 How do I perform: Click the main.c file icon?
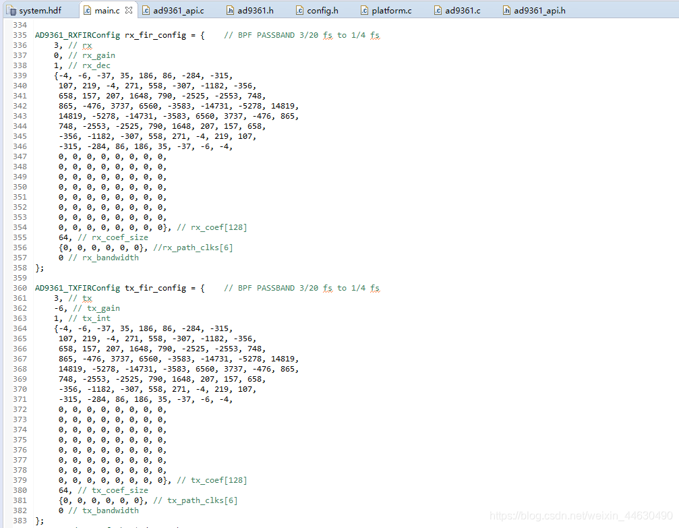(x=87, y=10)
